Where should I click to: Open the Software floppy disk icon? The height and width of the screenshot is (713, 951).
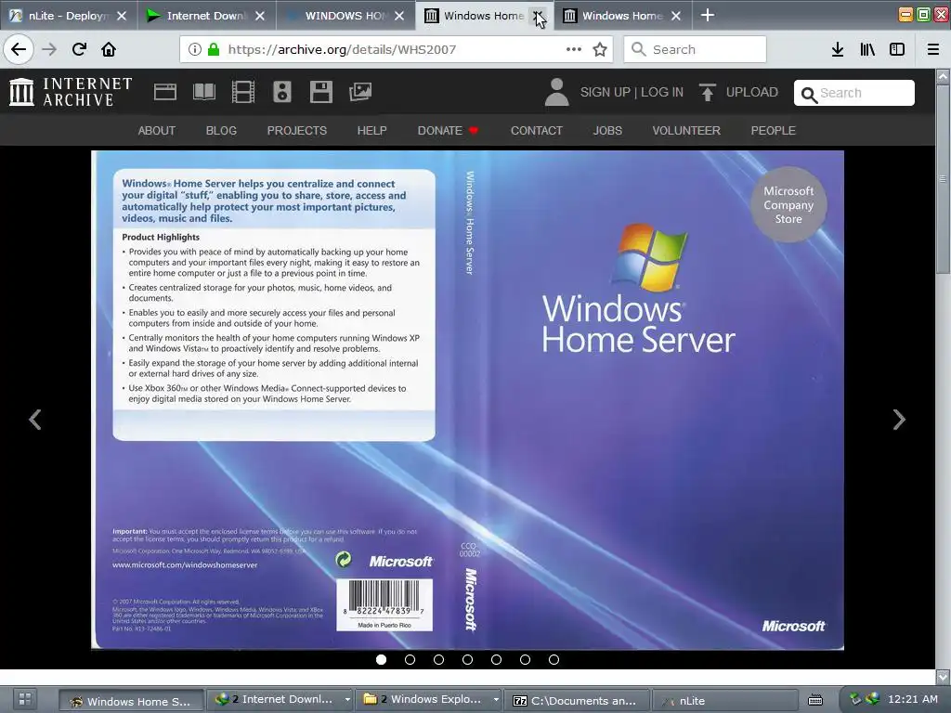click(320, 92)
